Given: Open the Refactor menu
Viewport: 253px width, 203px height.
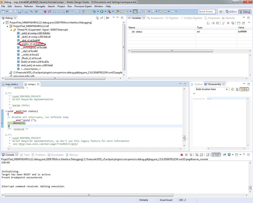Looking at the screenshot, I should click(x=29, y=6).
